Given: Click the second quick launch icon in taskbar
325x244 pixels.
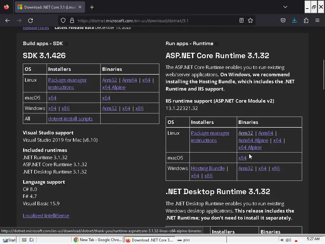Looking at the screenshot, I should pos(31,240).
